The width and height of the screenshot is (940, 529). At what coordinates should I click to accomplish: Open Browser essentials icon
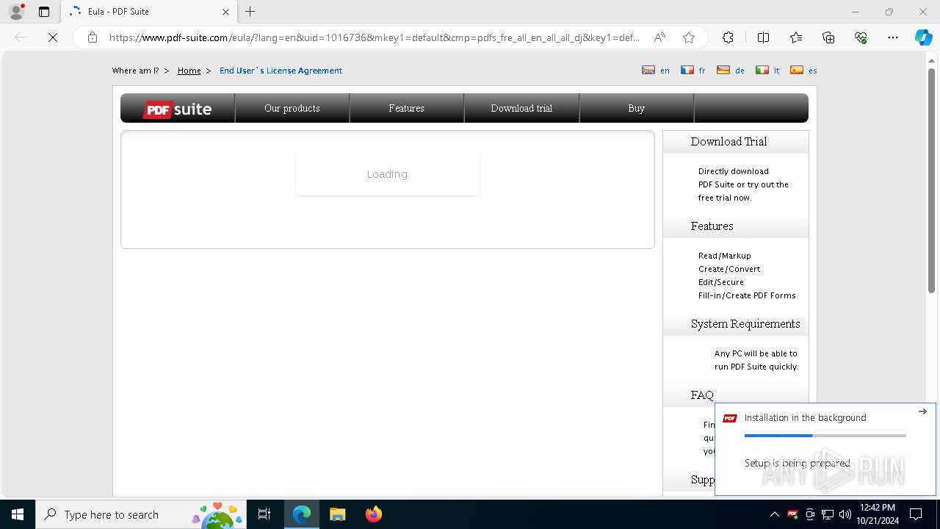pyautogui.click(x=861, y=37)
